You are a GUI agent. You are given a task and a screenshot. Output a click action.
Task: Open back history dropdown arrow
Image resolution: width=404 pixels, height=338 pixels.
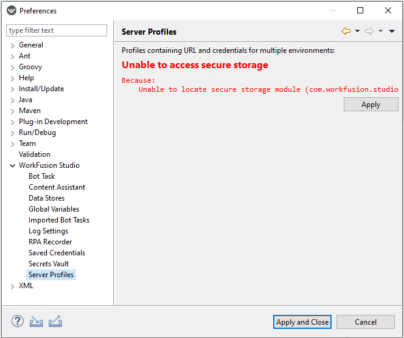coord(357,31)
